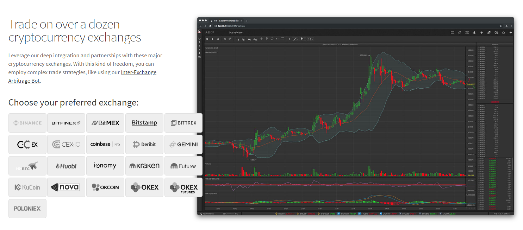Open the KuCoin exchange tile
The width and height of the screenshot is (523, 230).
click(x=27, y=187)
